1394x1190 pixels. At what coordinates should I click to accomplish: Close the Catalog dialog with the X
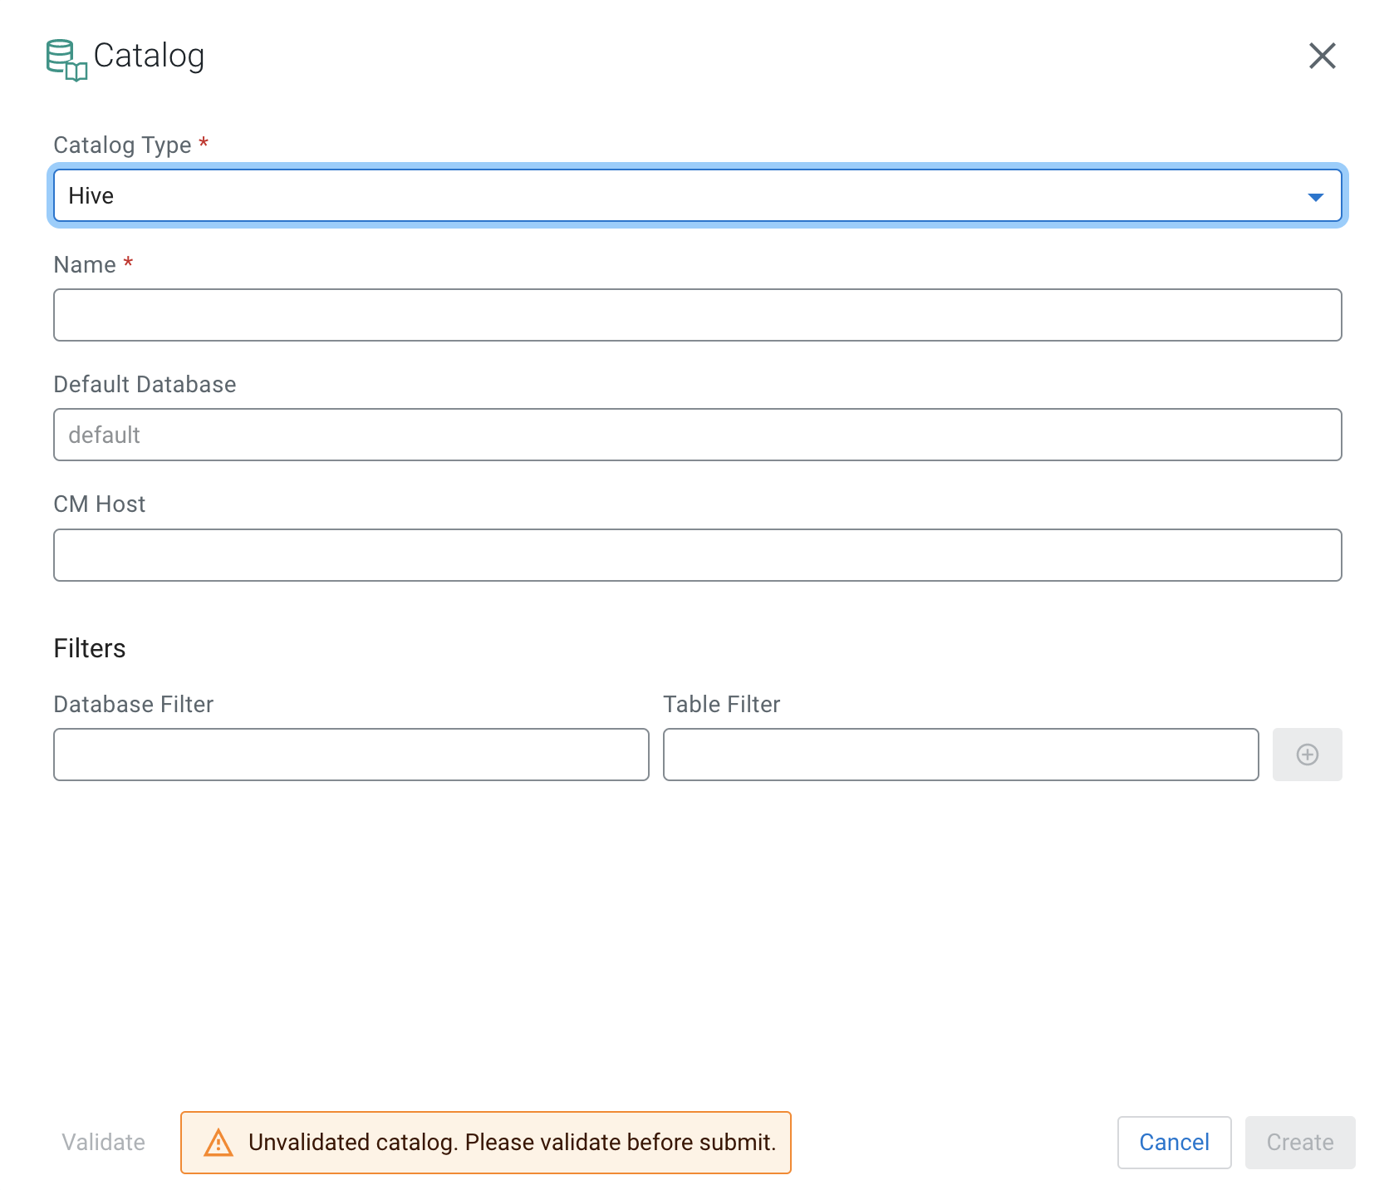click(1322, 57)
